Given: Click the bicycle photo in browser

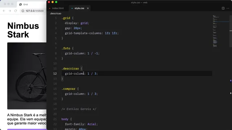Looking at the screenshot, I should pos(27,76).
